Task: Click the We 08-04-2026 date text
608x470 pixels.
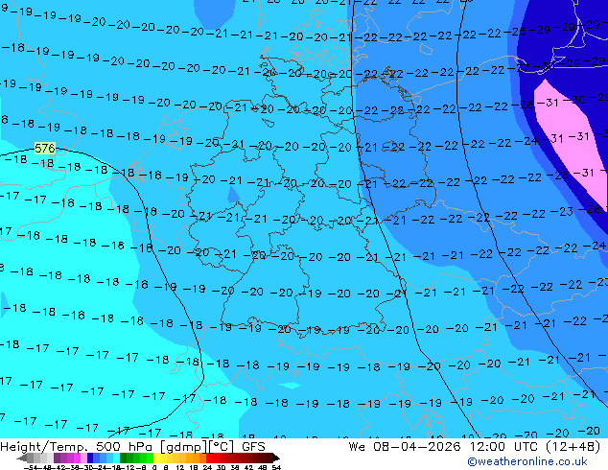Action: [x=405, y=447]
